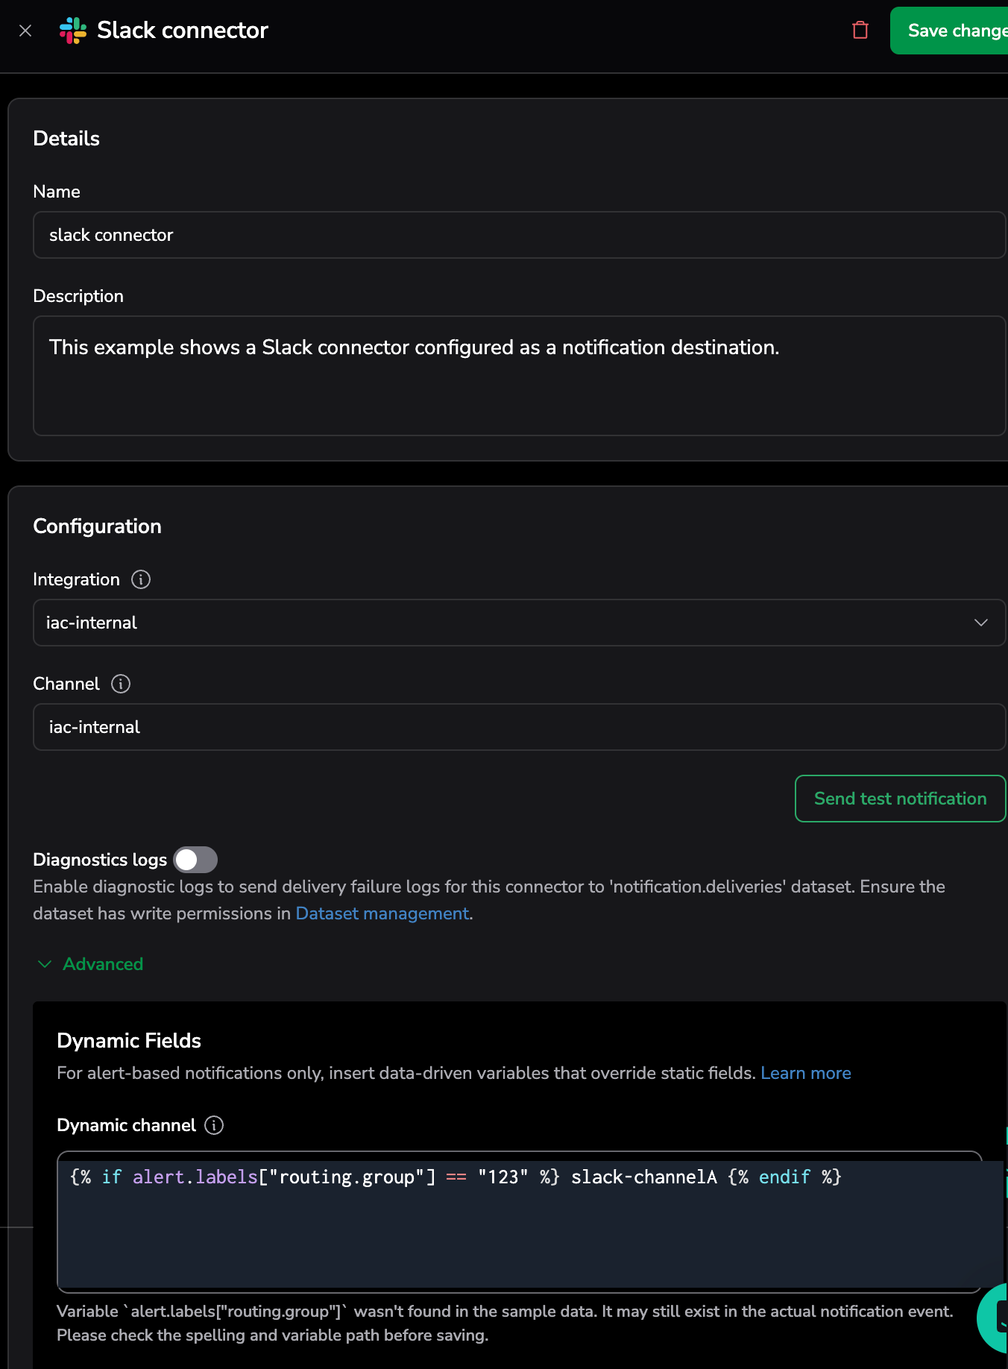The height and width of the screenshot is (1369, 1008).
Task: Click the Slack logo icon
Action: click(x=73, y=31)
